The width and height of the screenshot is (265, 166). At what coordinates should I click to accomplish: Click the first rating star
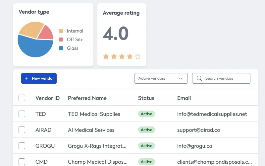[x=106, y=56]
